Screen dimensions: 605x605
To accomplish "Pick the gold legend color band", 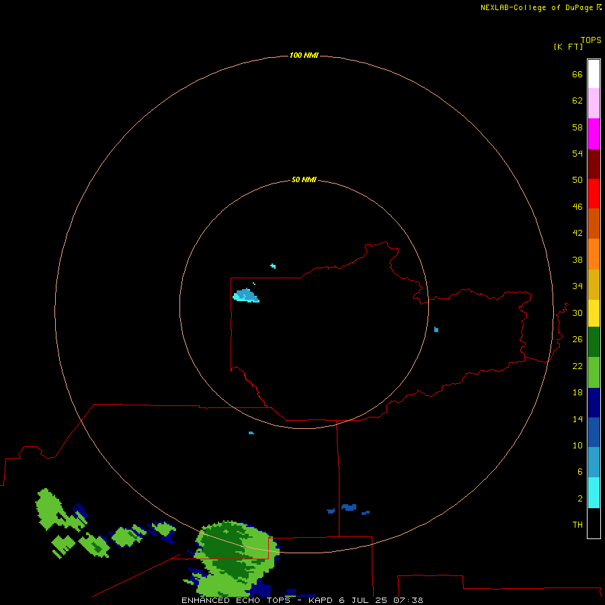I will click(594, 284).
